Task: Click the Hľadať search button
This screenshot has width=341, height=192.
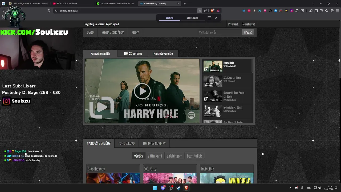Action: (248, 32)
